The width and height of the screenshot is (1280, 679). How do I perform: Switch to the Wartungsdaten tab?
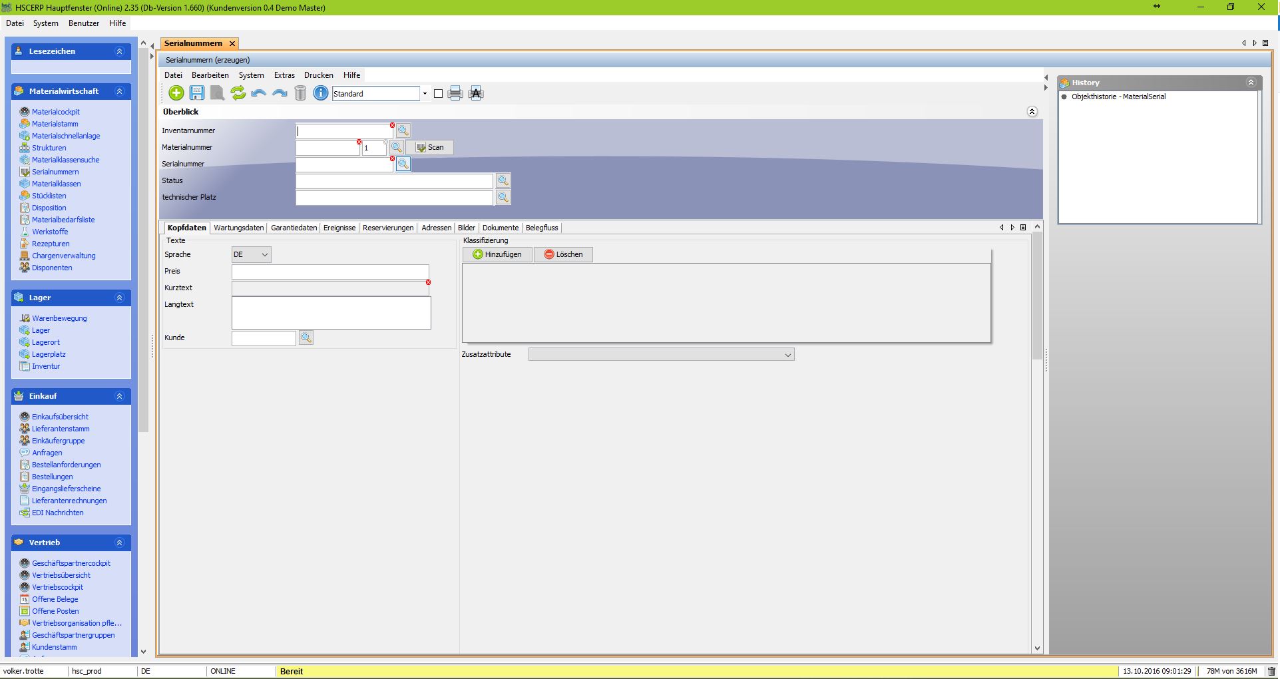click(238, 228)
